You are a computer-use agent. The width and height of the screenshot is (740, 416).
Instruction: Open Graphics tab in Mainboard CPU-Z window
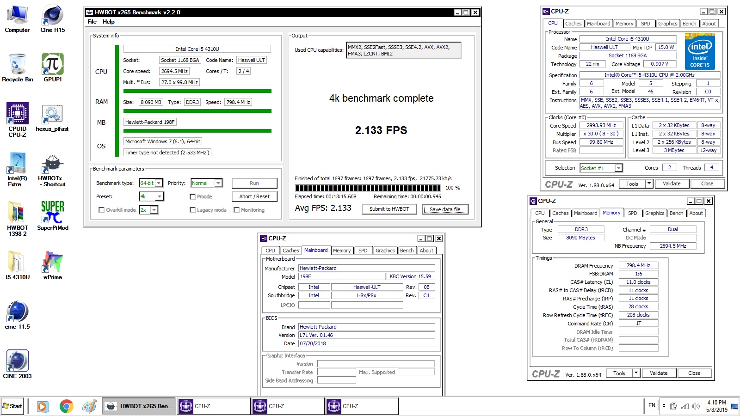click(385, 251)
